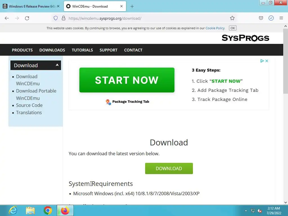Click the vertical scrollbar thumb
The height and width of the screenshot is (216, 288).
[x=285, y=62]
